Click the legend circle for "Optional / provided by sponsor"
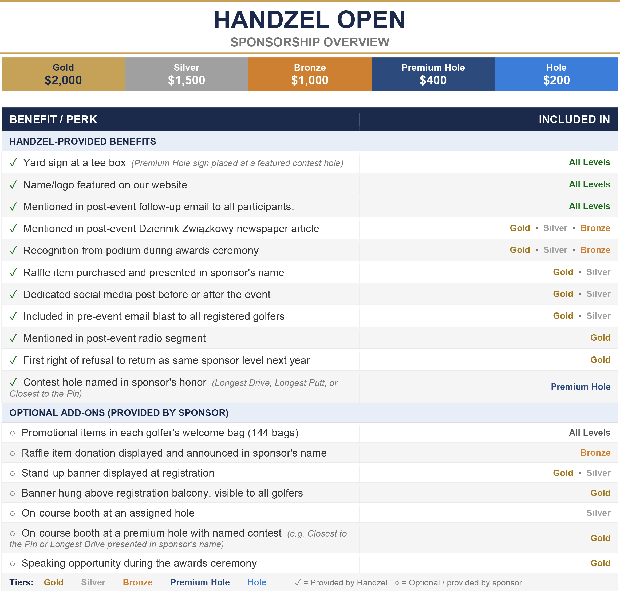 (x=397, y=584)
